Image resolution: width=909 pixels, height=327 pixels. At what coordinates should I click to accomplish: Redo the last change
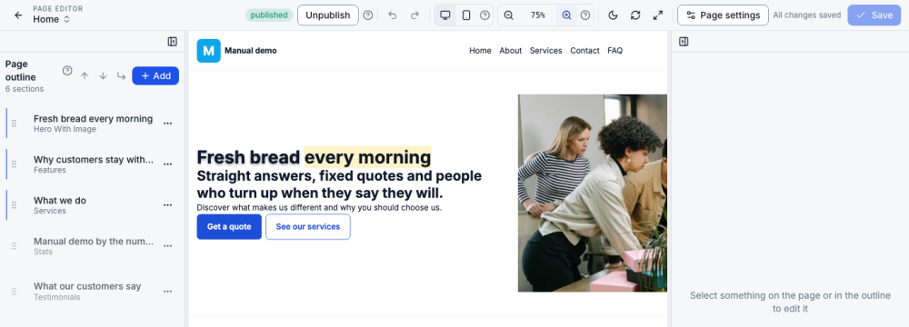[x=415, y=15]
